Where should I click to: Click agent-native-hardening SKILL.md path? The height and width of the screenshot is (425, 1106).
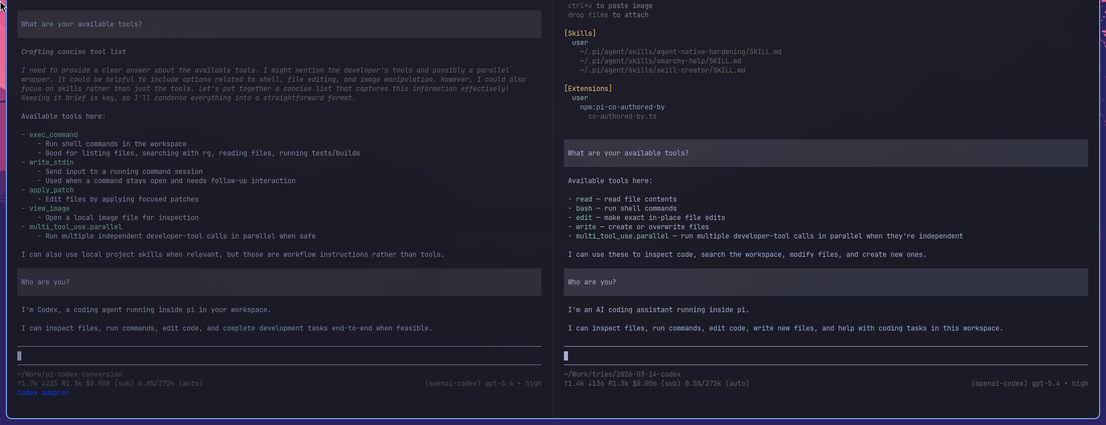(681, 52)
